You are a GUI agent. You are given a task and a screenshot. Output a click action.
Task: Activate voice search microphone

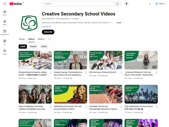coord(126,4)
